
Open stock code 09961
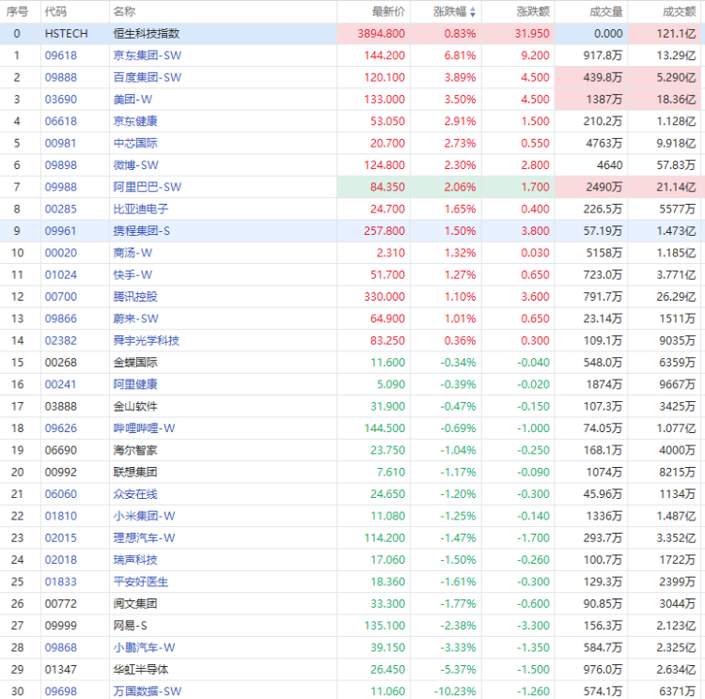click(61, 231)
